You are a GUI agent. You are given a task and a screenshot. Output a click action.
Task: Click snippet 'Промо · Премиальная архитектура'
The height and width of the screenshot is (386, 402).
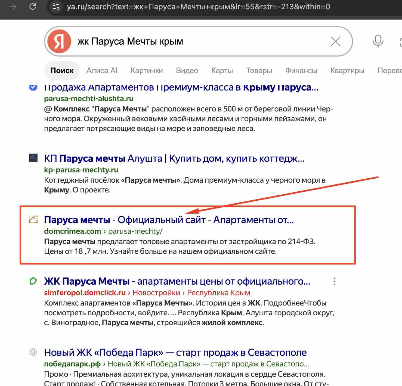[107, 374]
